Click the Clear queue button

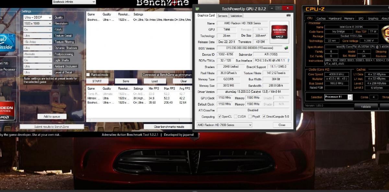point(183,81)
